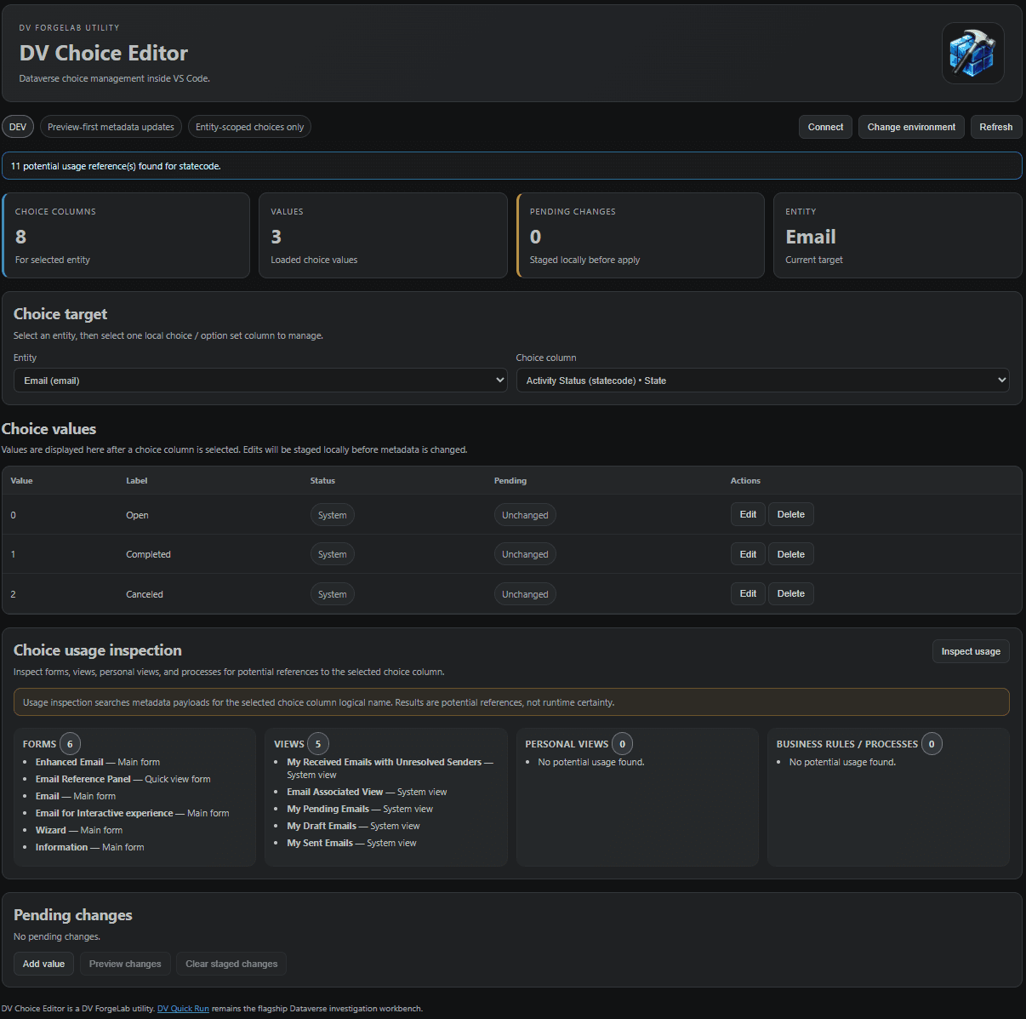Click Clear staged changes button
1026x1019 pixels.
coord(231,964)
